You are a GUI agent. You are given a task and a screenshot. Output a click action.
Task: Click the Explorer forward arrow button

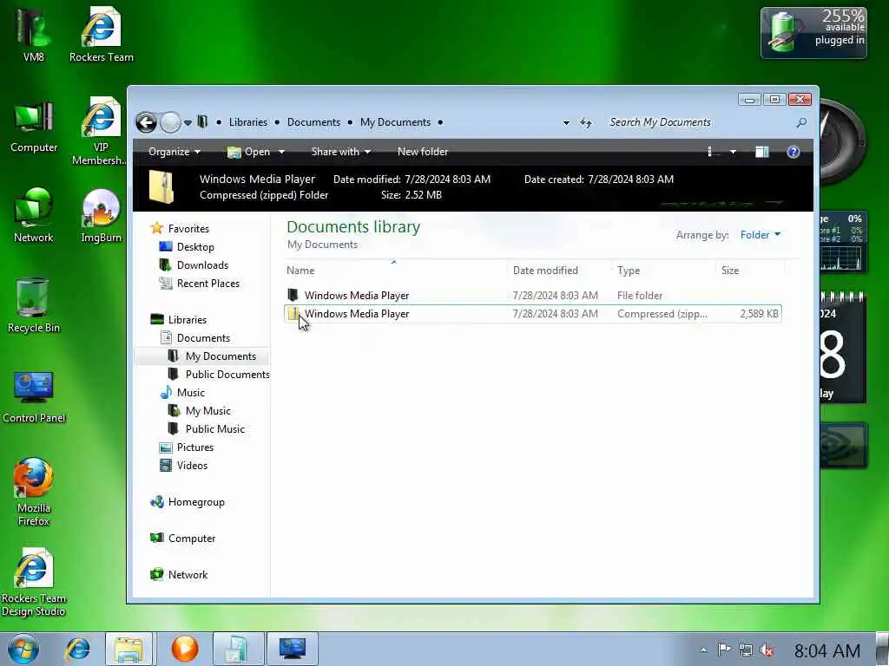pos(170,122)
